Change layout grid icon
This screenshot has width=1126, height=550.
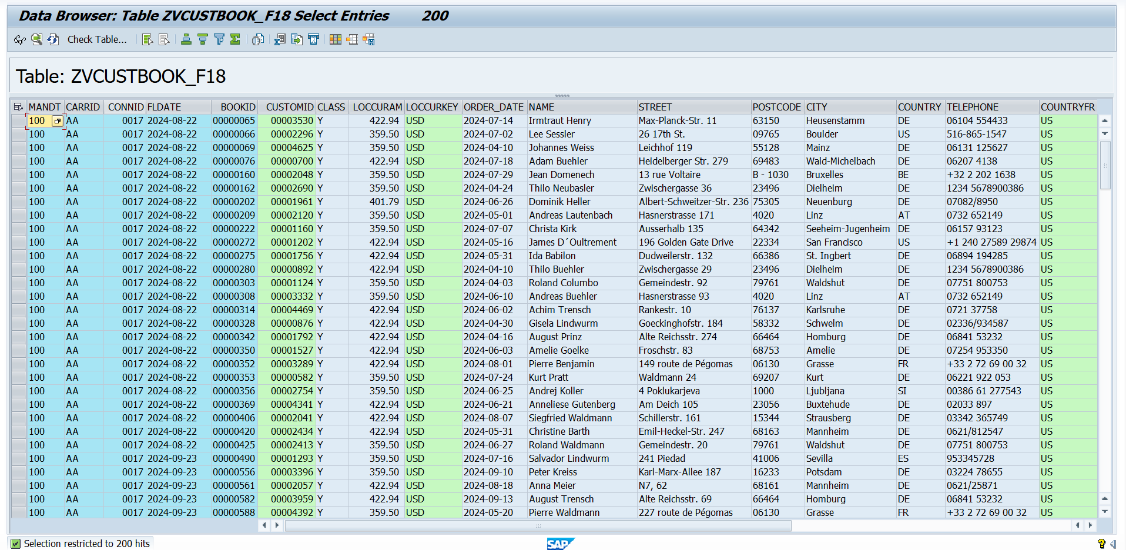[x=336, y=39]
